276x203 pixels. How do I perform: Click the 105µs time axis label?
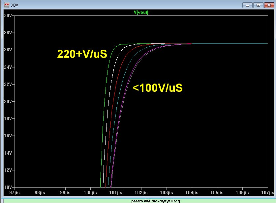point(217,193)
